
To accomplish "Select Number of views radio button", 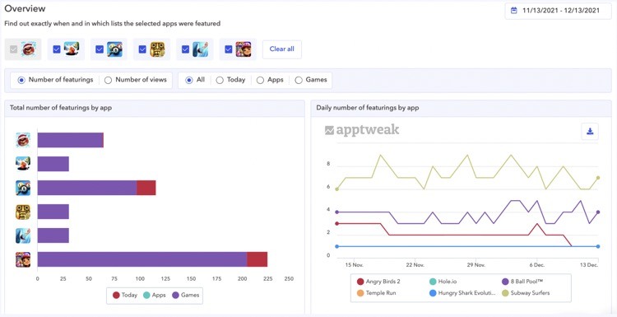I will pos(108,80).
